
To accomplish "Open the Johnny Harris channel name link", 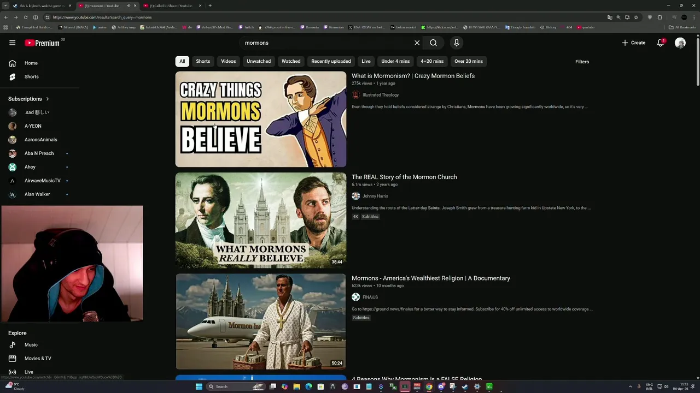I will coord(375,196).
